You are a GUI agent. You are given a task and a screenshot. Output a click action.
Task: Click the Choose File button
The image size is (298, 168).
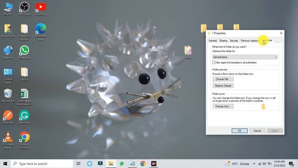[223, 79]
